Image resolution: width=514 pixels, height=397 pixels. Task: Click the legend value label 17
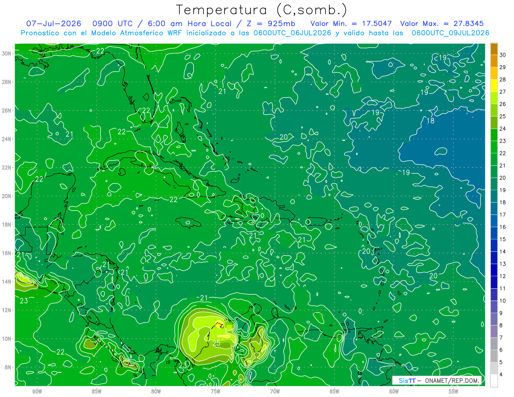click(503, 215)
